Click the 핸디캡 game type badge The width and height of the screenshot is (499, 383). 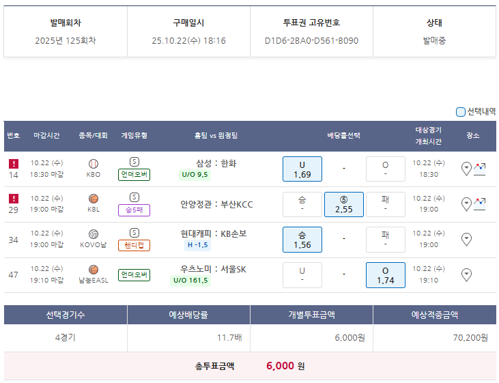(x=134, y=245)
